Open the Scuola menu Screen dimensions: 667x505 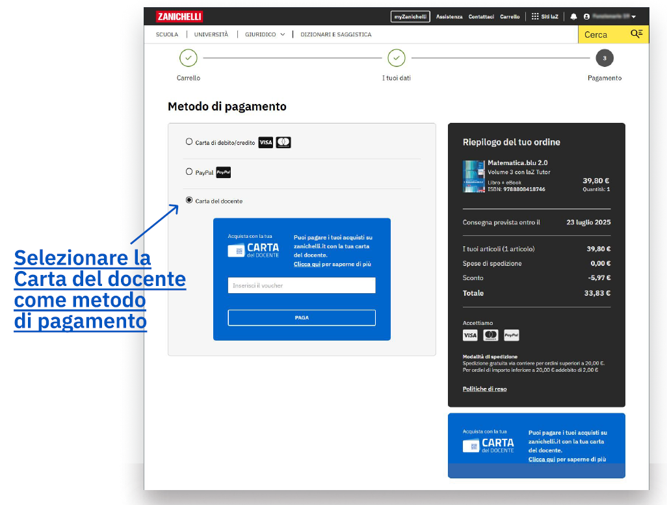click(x=166, y=34)
